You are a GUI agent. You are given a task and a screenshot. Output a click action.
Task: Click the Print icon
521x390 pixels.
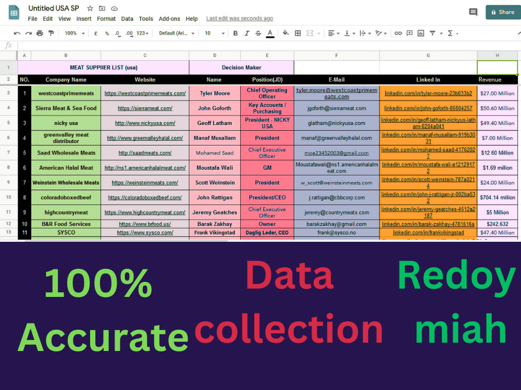click(40, 33)
